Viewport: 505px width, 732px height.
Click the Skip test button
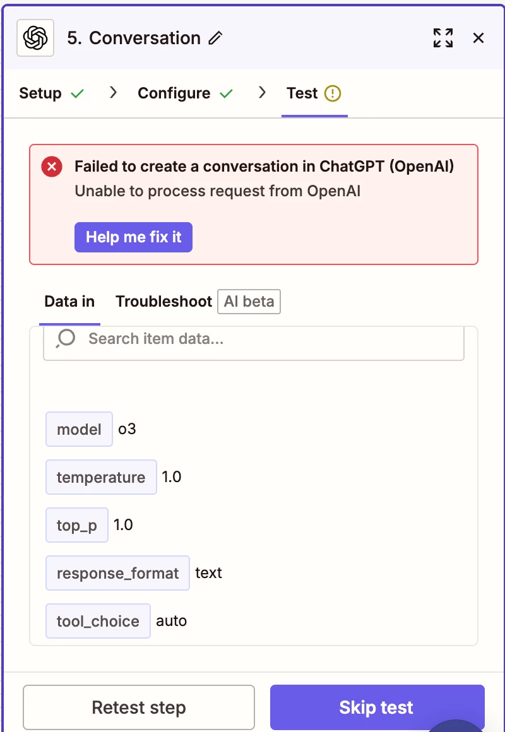click(377, 707)
